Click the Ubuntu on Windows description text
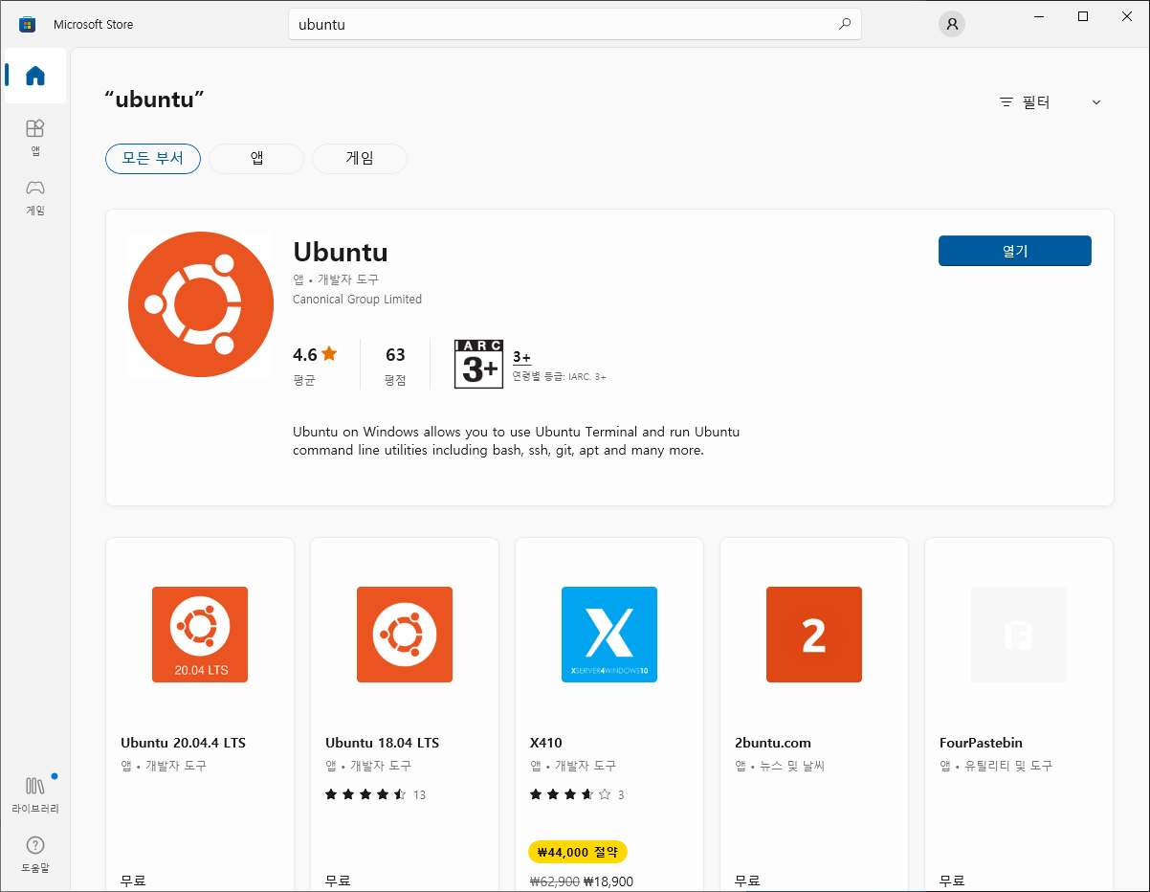Screen dimensions: 1150x892 pyautogui.click(x=517, y=441)
